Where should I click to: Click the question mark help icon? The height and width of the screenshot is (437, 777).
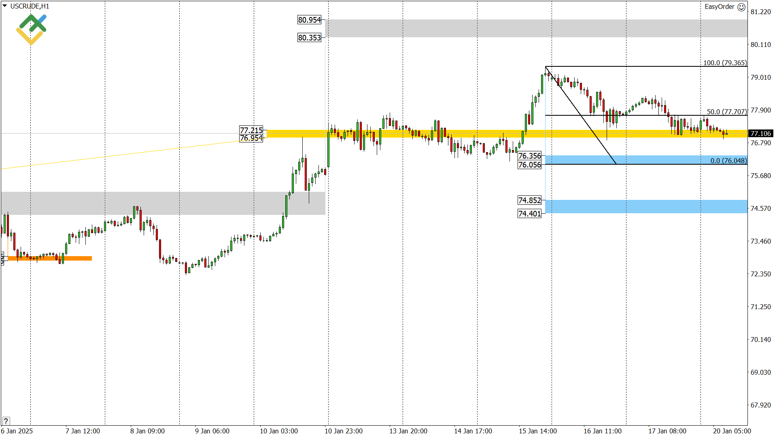pyautogui.click(x=6, y=421)
